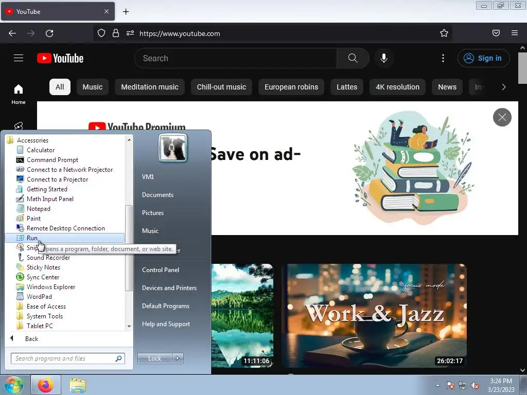Image resolution: width=527 pixels, height=395 pixels.
Task: Open the file explorer taskbar icon
Action: click(78, 385)
